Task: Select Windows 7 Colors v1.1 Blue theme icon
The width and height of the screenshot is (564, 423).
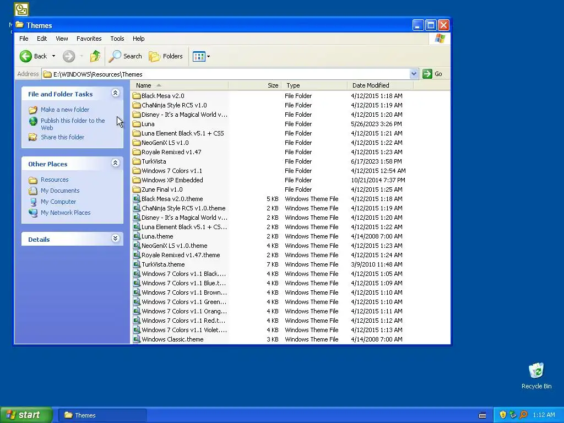Action: [x=137, y=283]
